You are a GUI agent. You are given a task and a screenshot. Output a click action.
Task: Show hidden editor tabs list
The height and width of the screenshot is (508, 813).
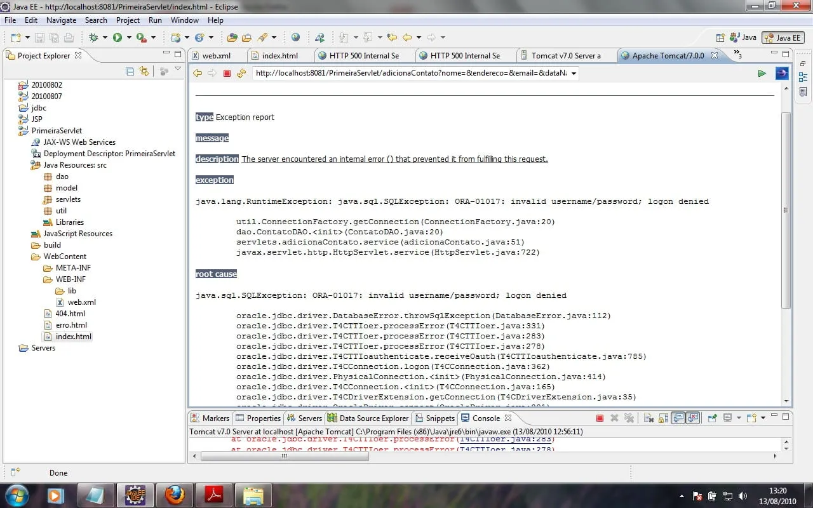click(x=737, y=55)
